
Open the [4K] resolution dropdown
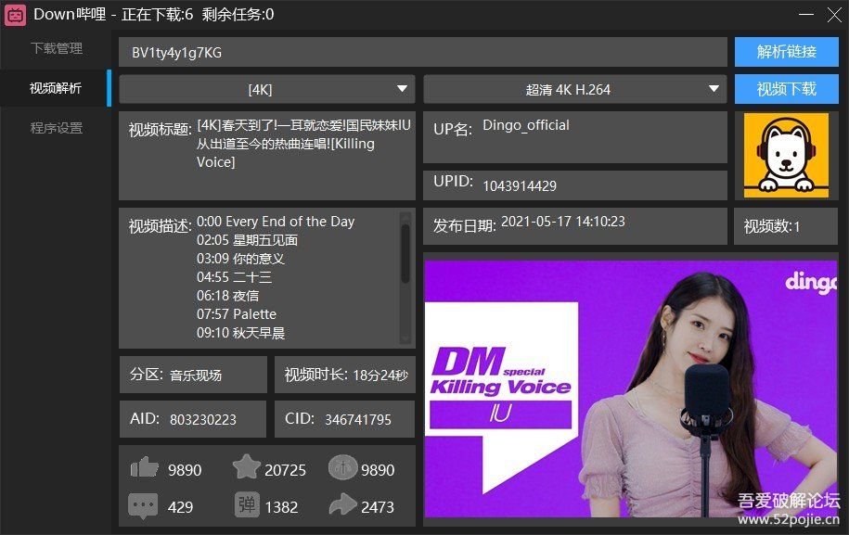click(266, 89)
